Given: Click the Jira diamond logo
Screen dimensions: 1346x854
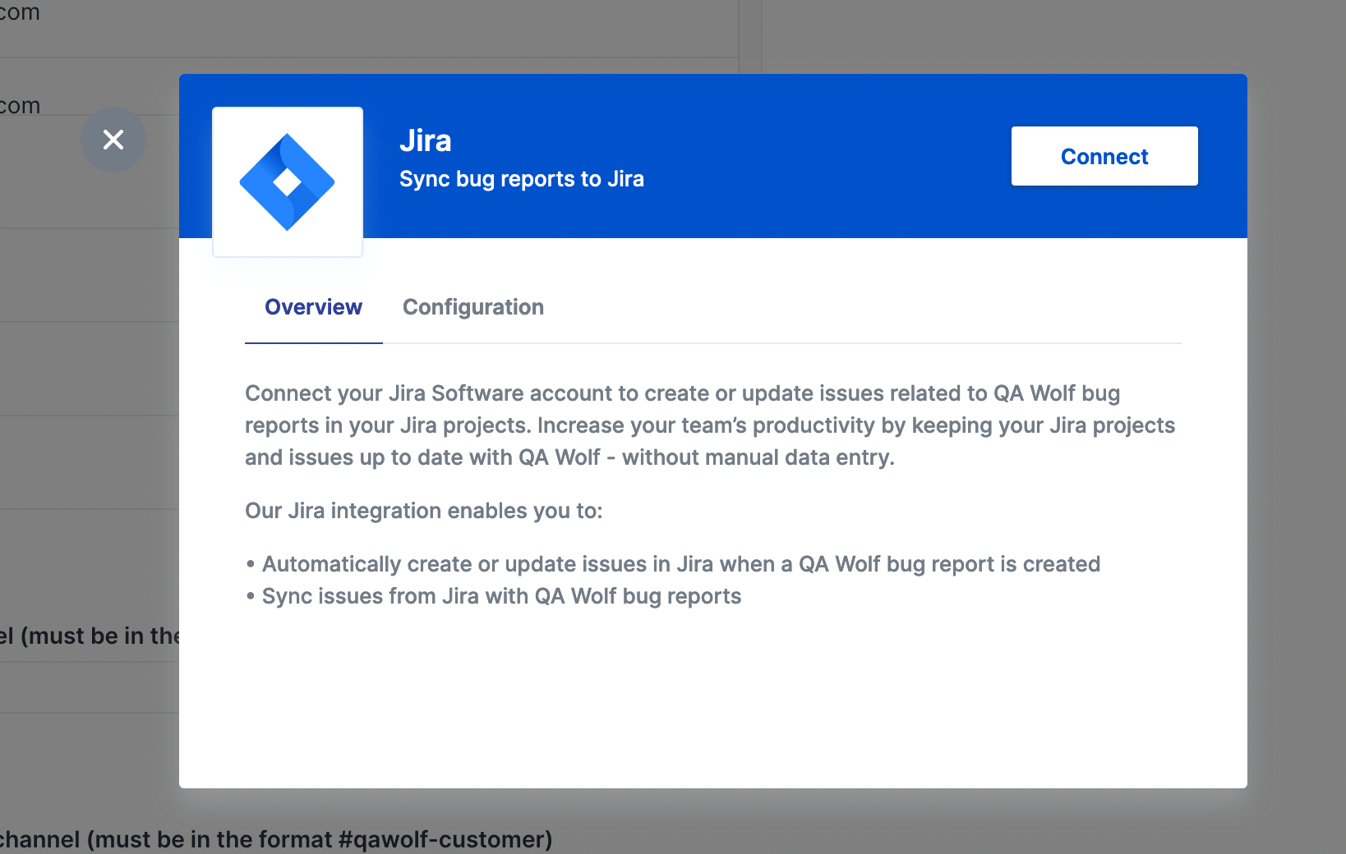Looking at the screenshot, I should pyautogui.click(x=287, y=181).
